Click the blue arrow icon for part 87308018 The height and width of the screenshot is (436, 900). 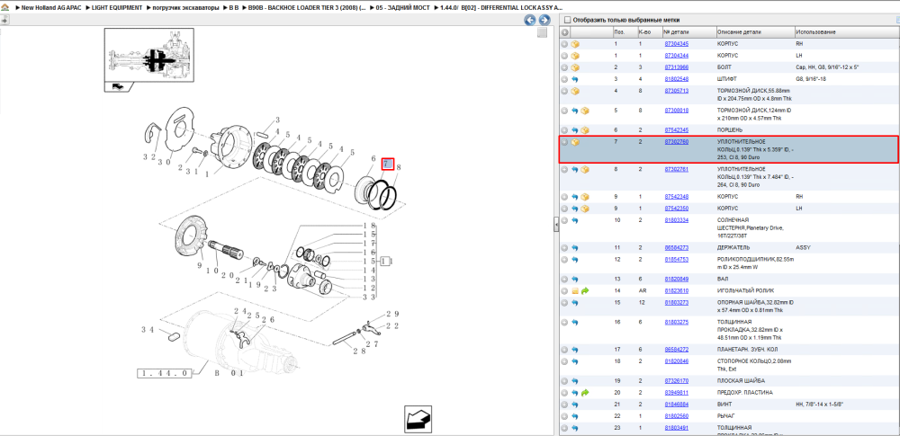coord(575,111)
